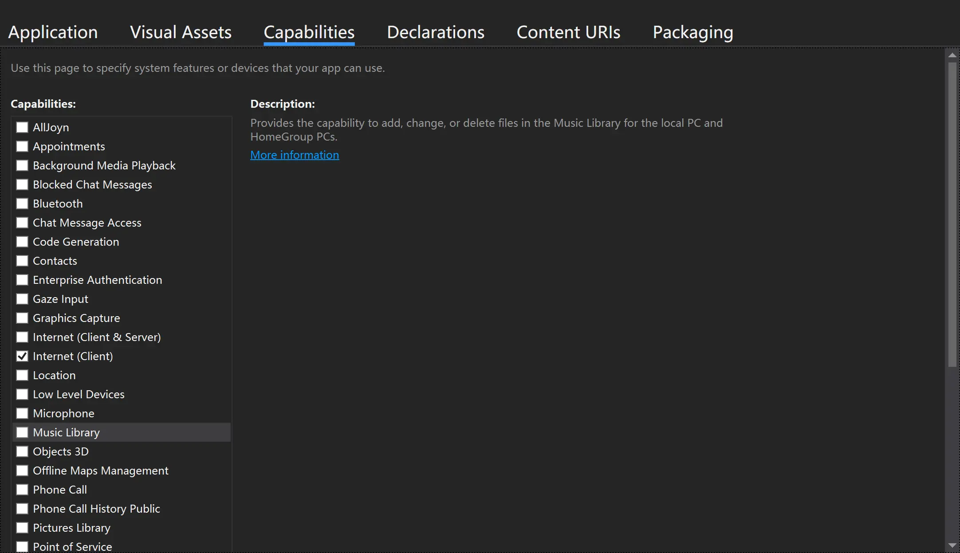Enable the Music Library checkbox
Screen dimensions: 960x553
[x=22, y=432]
